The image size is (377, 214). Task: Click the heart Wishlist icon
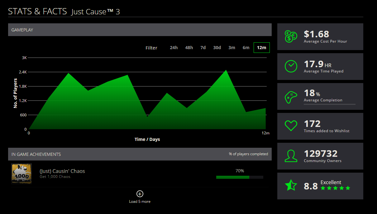tap(291, 126)
